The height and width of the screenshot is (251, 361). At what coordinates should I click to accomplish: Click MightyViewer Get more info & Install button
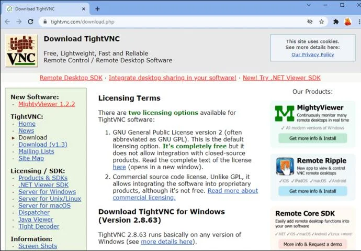[x=313, y=138]
